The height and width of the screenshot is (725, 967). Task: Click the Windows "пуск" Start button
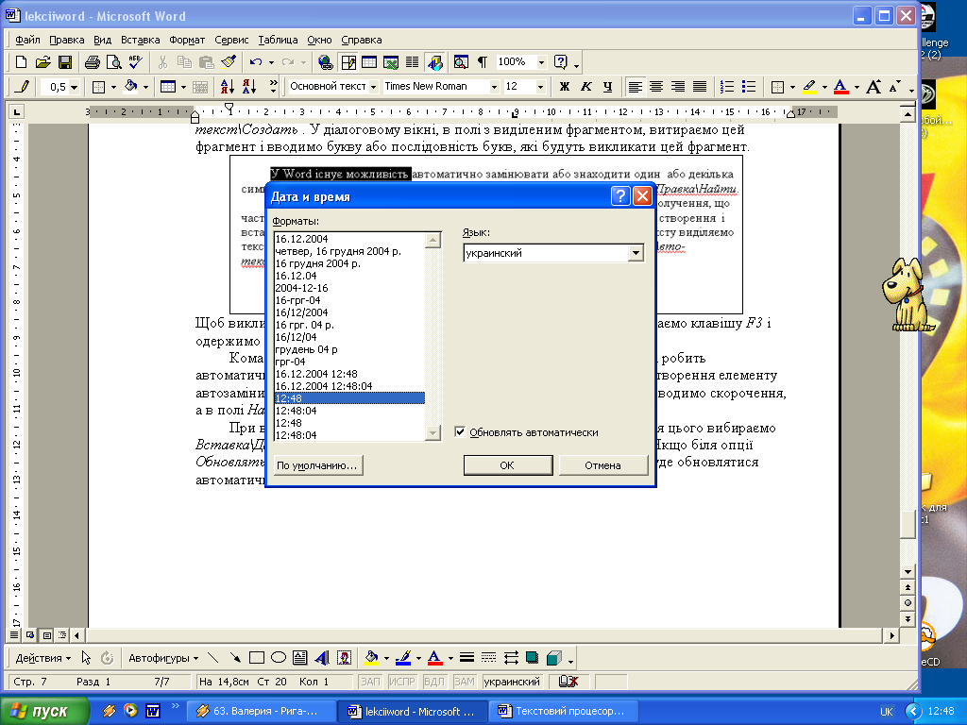(x=43, y=711)
